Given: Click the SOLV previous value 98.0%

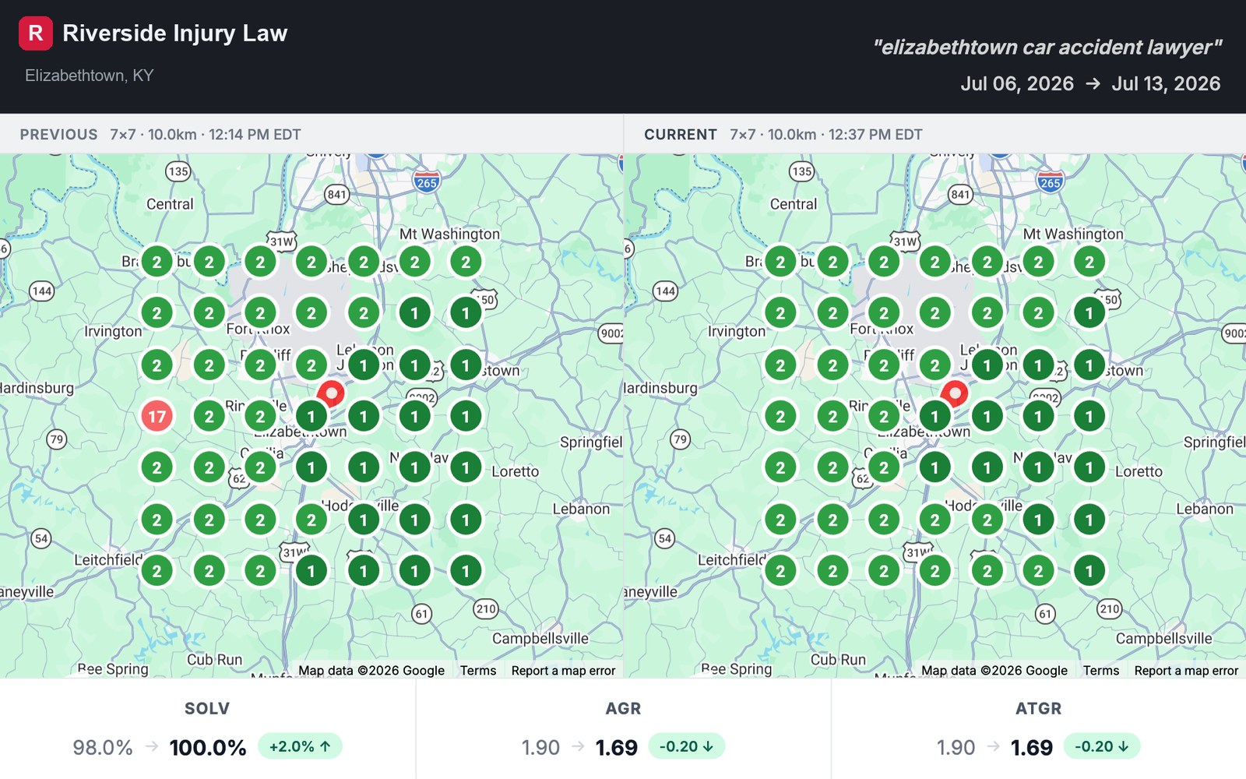Looking at the screenshot, I should [x=103, y=748].
